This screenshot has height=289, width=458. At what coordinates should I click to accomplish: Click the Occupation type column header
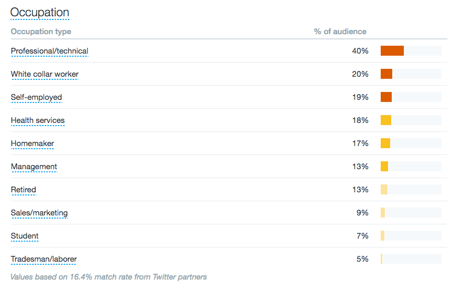point(41,32)
